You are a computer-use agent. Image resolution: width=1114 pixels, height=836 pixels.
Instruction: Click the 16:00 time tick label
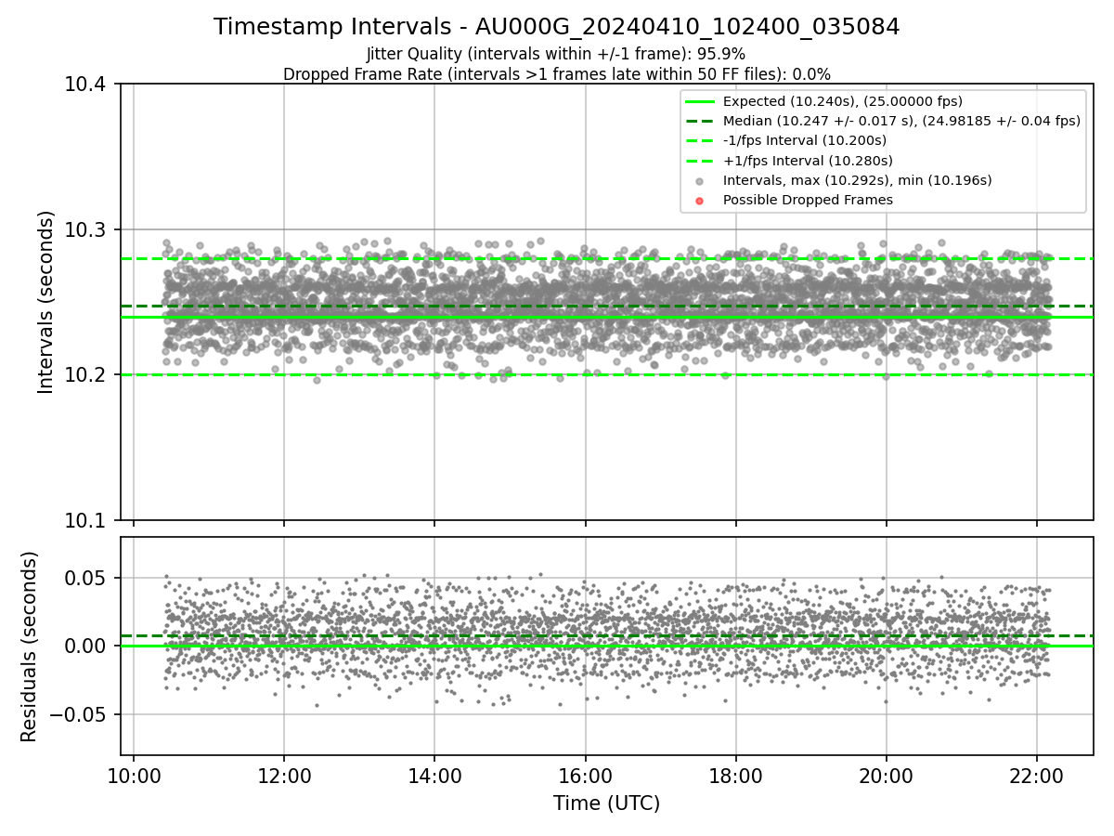(585, 776)
